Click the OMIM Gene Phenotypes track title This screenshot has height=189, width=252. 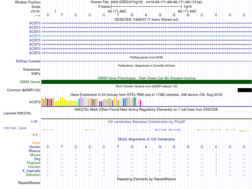point(146,78)
